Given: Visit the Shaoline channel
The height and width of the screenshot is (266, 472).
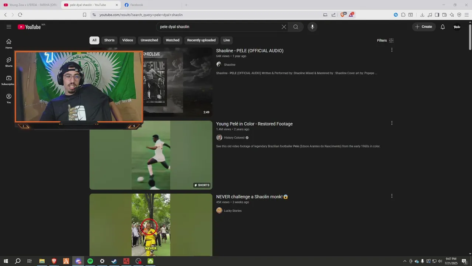Looking at the screenshot, I should pyautogui.click(x=229, y=65).
